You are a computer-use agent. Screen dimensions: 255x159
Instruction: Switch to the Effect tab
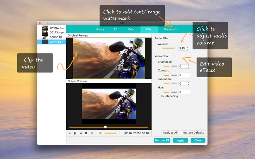(149, 29)
